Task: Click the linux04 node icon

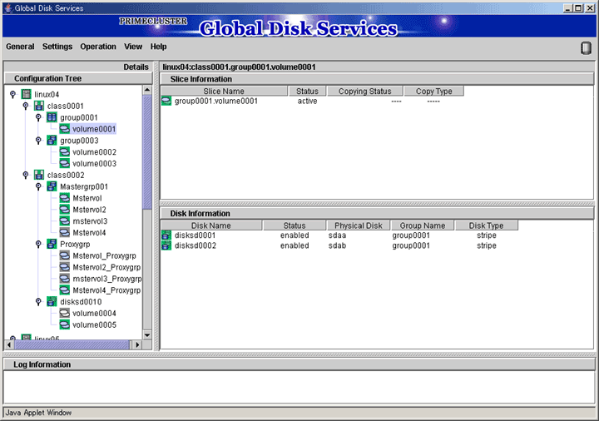Action: [26, 94]
